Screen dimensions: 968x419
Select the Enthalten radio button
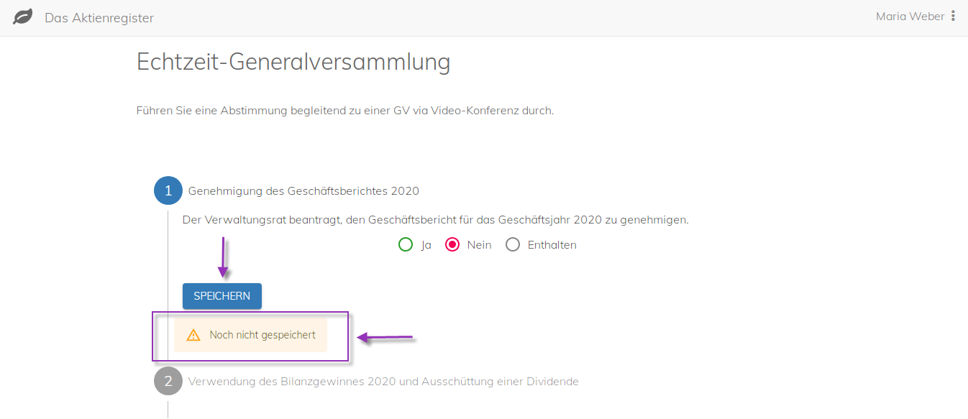pos(513,244)
